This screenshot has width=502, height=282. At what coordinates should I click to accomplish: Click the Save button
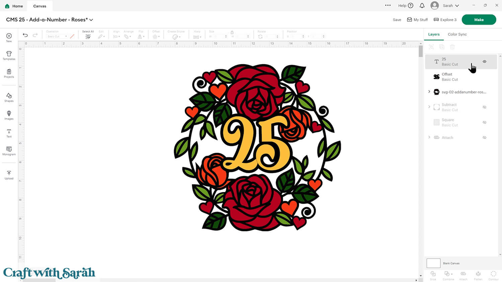(x=397, y=20)
